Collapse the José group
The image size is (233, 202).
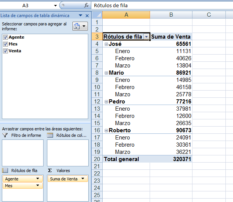tap(106, 44)
